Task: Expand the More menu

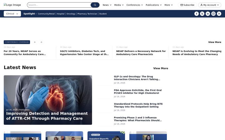Action: (x=168, y=5)
